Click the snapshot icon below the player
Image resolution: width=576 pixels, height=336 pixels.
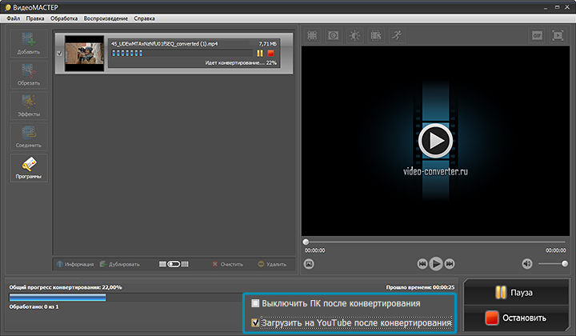pyautogui.click(x=310, y=263)
